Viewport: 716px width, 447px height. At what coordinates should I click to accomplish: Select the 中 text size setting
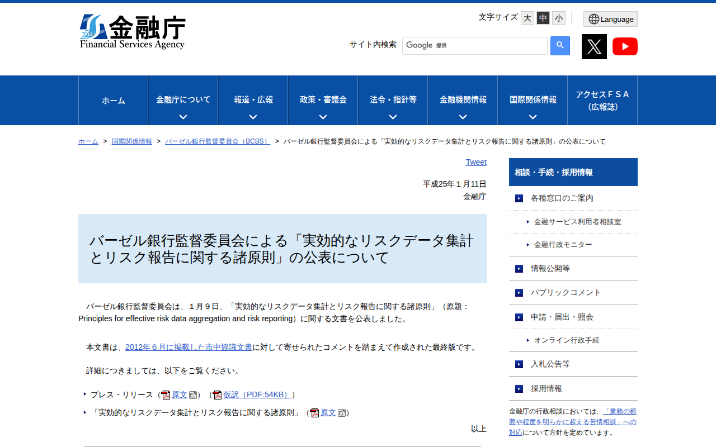tap(543, 18)
